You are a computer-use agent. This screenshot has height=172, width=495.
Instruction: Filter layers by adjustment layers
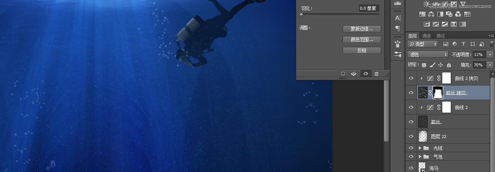[x=455, y=44]
